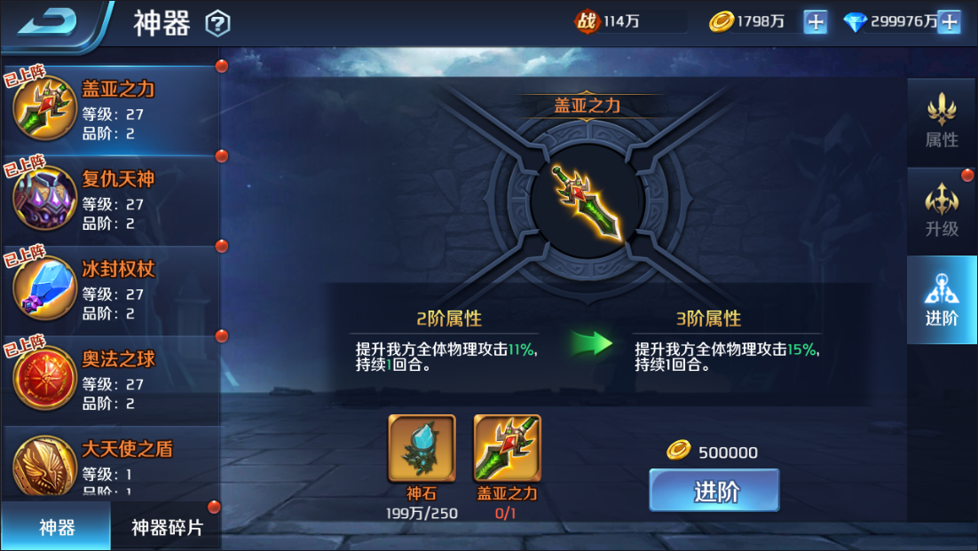This screenshot has height=551, width=978.
Task: Open the 神器碎片 bottom tab
Action: click(x=167, y=527)
